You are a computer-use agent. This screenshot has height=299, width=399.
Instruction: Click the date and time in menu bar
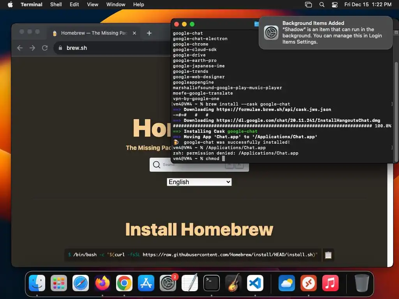pos(368,4)
